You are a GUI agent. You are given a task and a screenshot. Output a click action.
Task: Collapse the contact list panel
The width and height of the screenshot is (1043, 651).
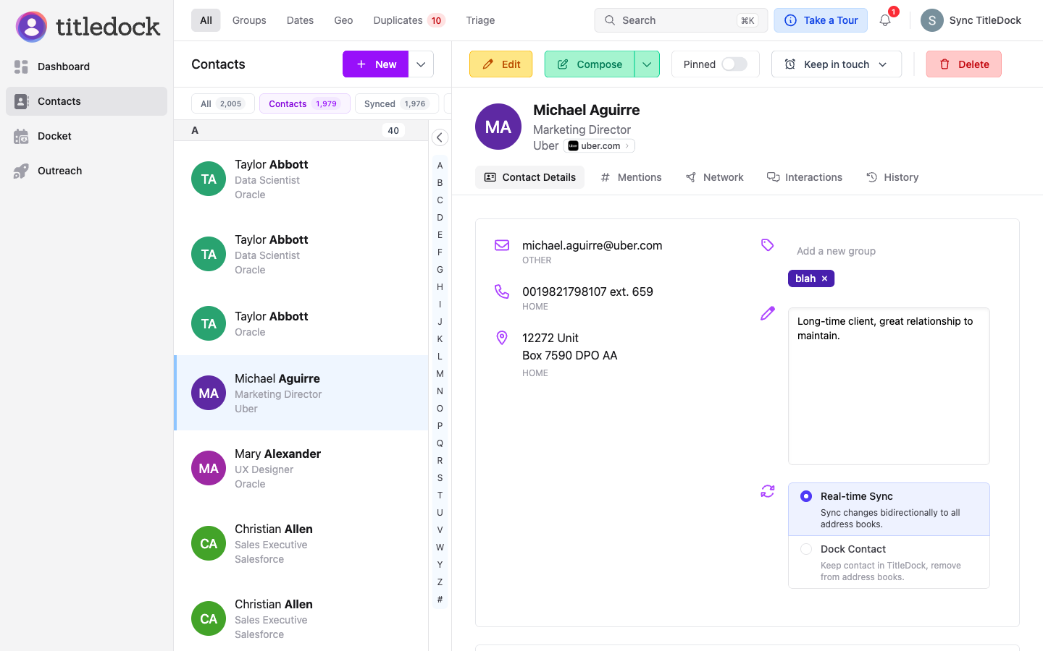(440, 137)
